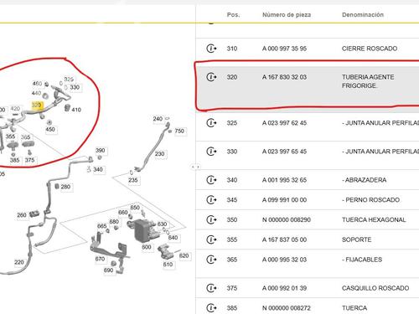Screen dimensions: 419x314
Task: Click callout 280 in the diagram
Action: [x=65, y=187]
